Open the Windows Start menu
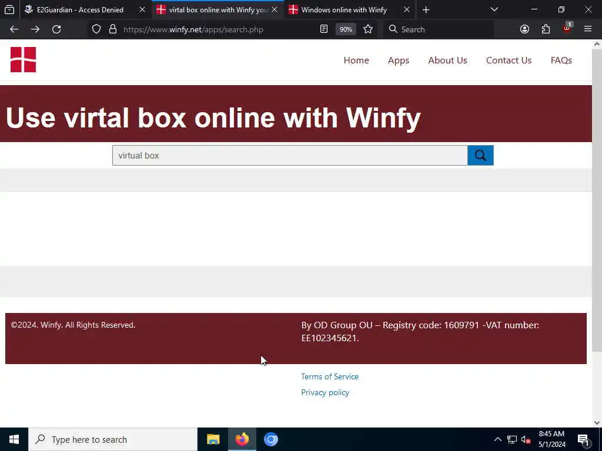 14,439
